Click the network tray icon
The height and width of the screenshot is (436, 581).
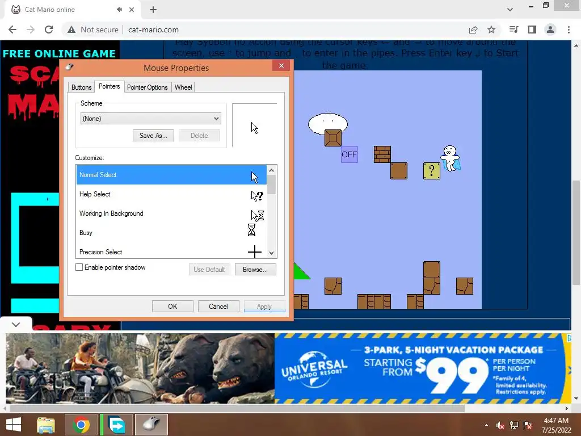pyautogui.click(x=514, y=425)
